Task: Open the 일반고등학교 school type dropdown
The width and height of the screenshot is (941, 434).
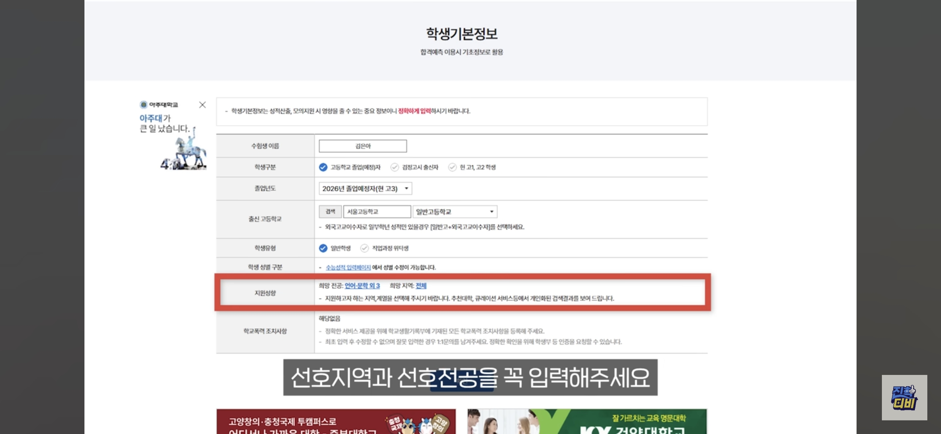Action: click(x=455, y=212)
